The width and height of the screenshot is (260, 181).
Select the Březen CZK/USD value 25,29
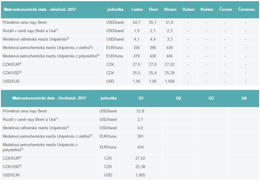pos(169,73)
